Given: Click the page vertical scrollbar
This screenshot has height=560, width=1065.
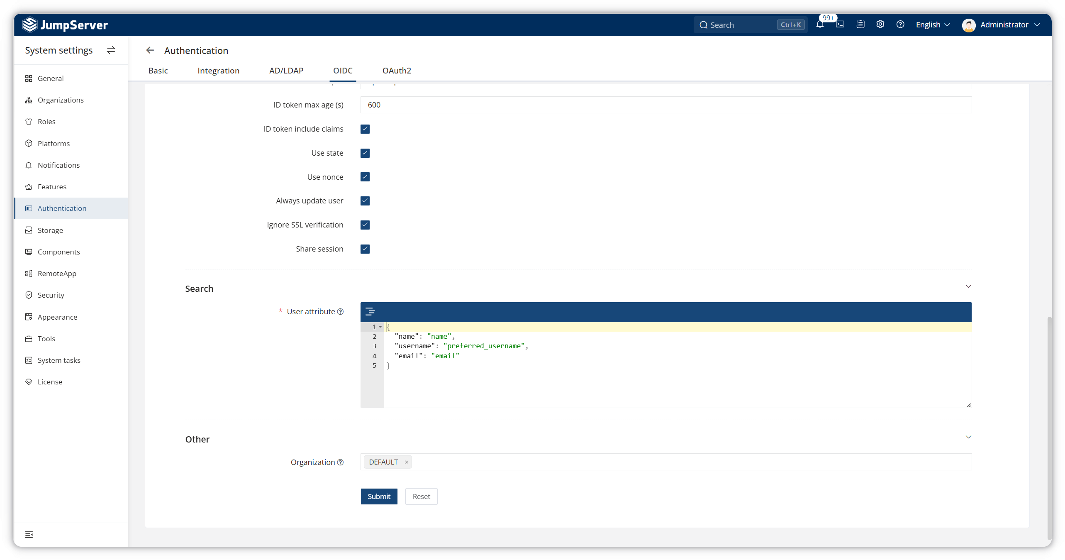Looking at the screenshot, I should pos(1049,428).
